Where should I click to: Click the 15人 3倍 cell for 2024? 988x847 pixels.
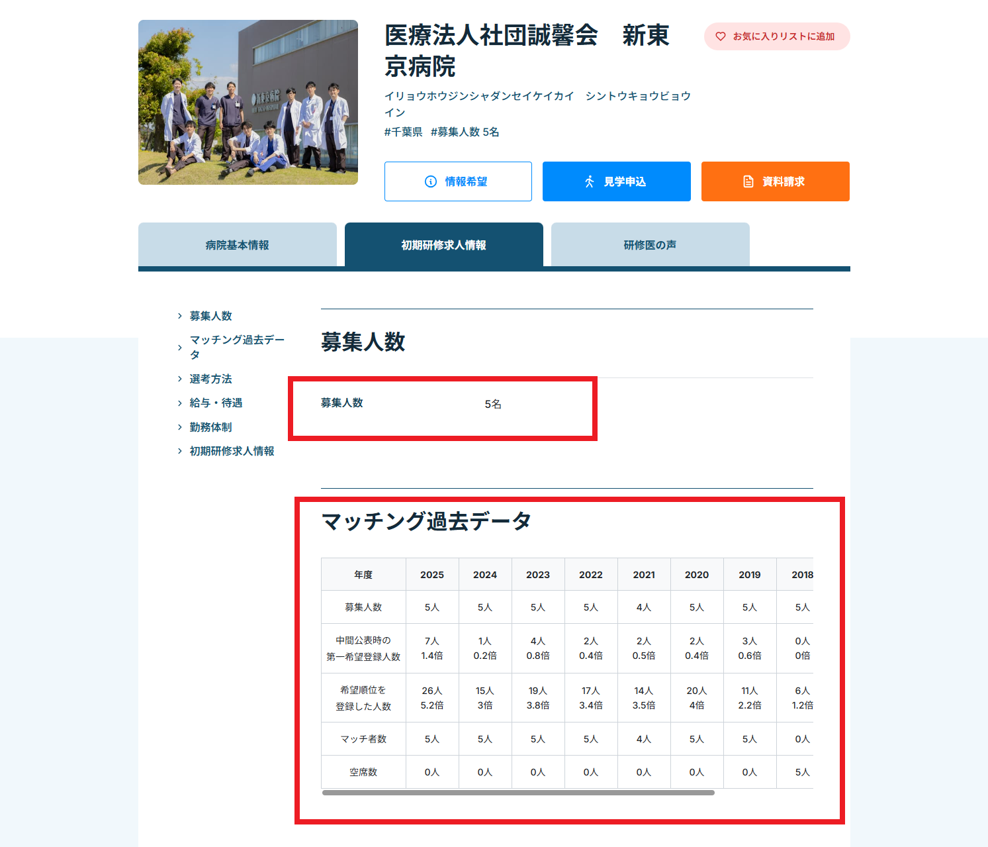click(485, 698)
